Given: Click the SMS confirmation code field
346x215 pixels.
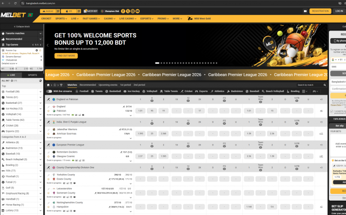Looking at the screenshot, I should point(338,66).
